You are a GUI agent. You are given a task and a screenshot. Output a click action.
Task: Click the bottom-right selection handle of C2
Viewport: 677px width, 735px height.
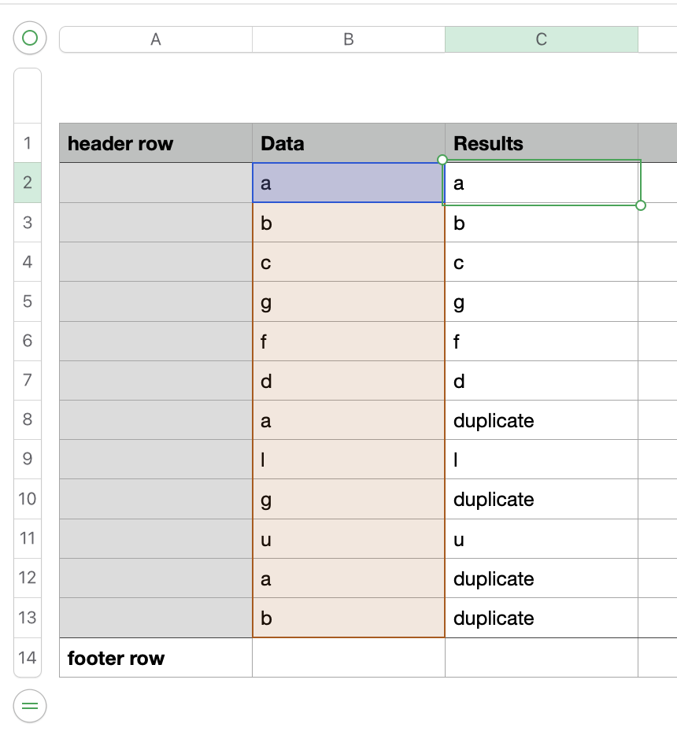[x=640, y=205]
